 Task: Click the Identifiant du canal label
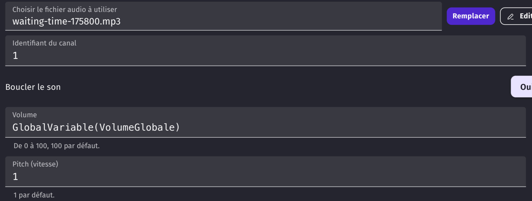tap(44, 43)
